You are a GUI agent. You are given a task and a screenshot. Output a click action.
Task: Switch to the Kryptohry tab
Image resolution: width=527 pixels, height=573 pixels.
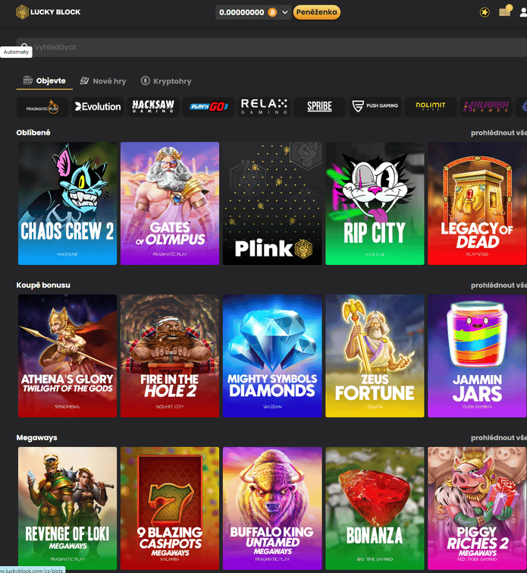(166, 81)
